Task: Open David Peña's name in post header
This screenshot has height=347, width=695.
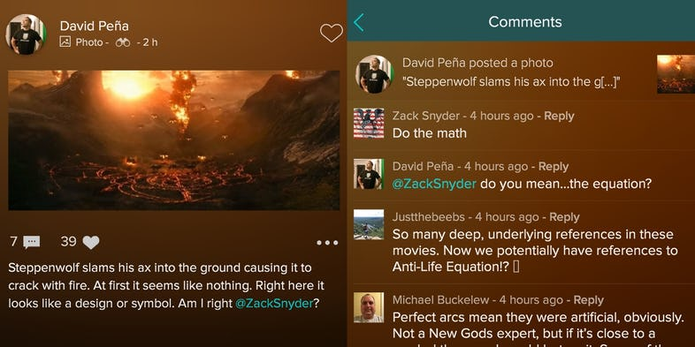Action: point(95,26)
